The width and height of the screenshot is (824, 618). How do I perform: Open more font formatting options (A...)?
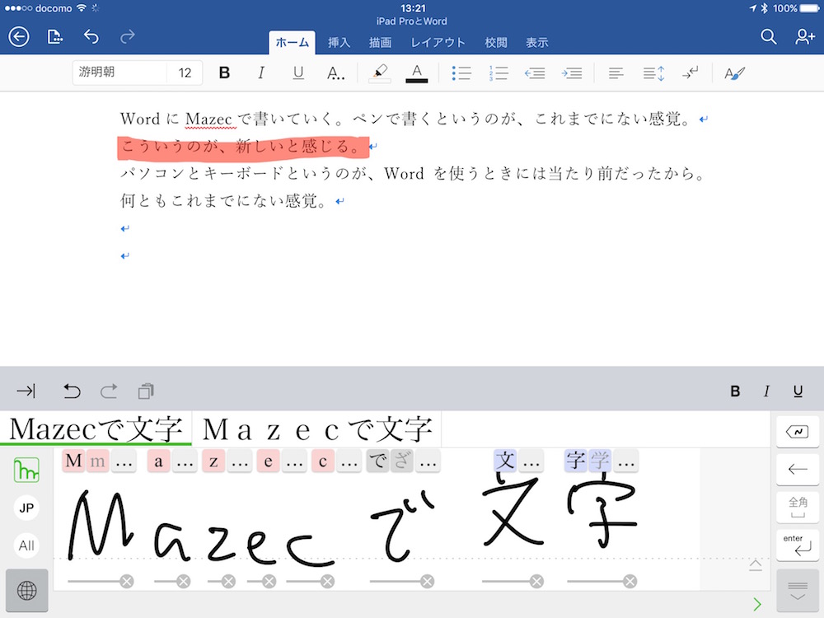[335, 73]
